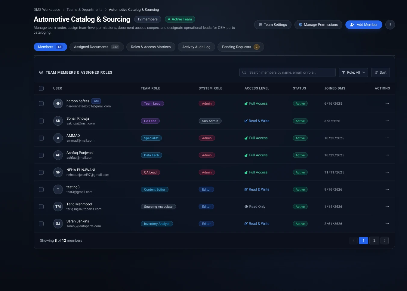Click the member search field

(x=288, y=72)
